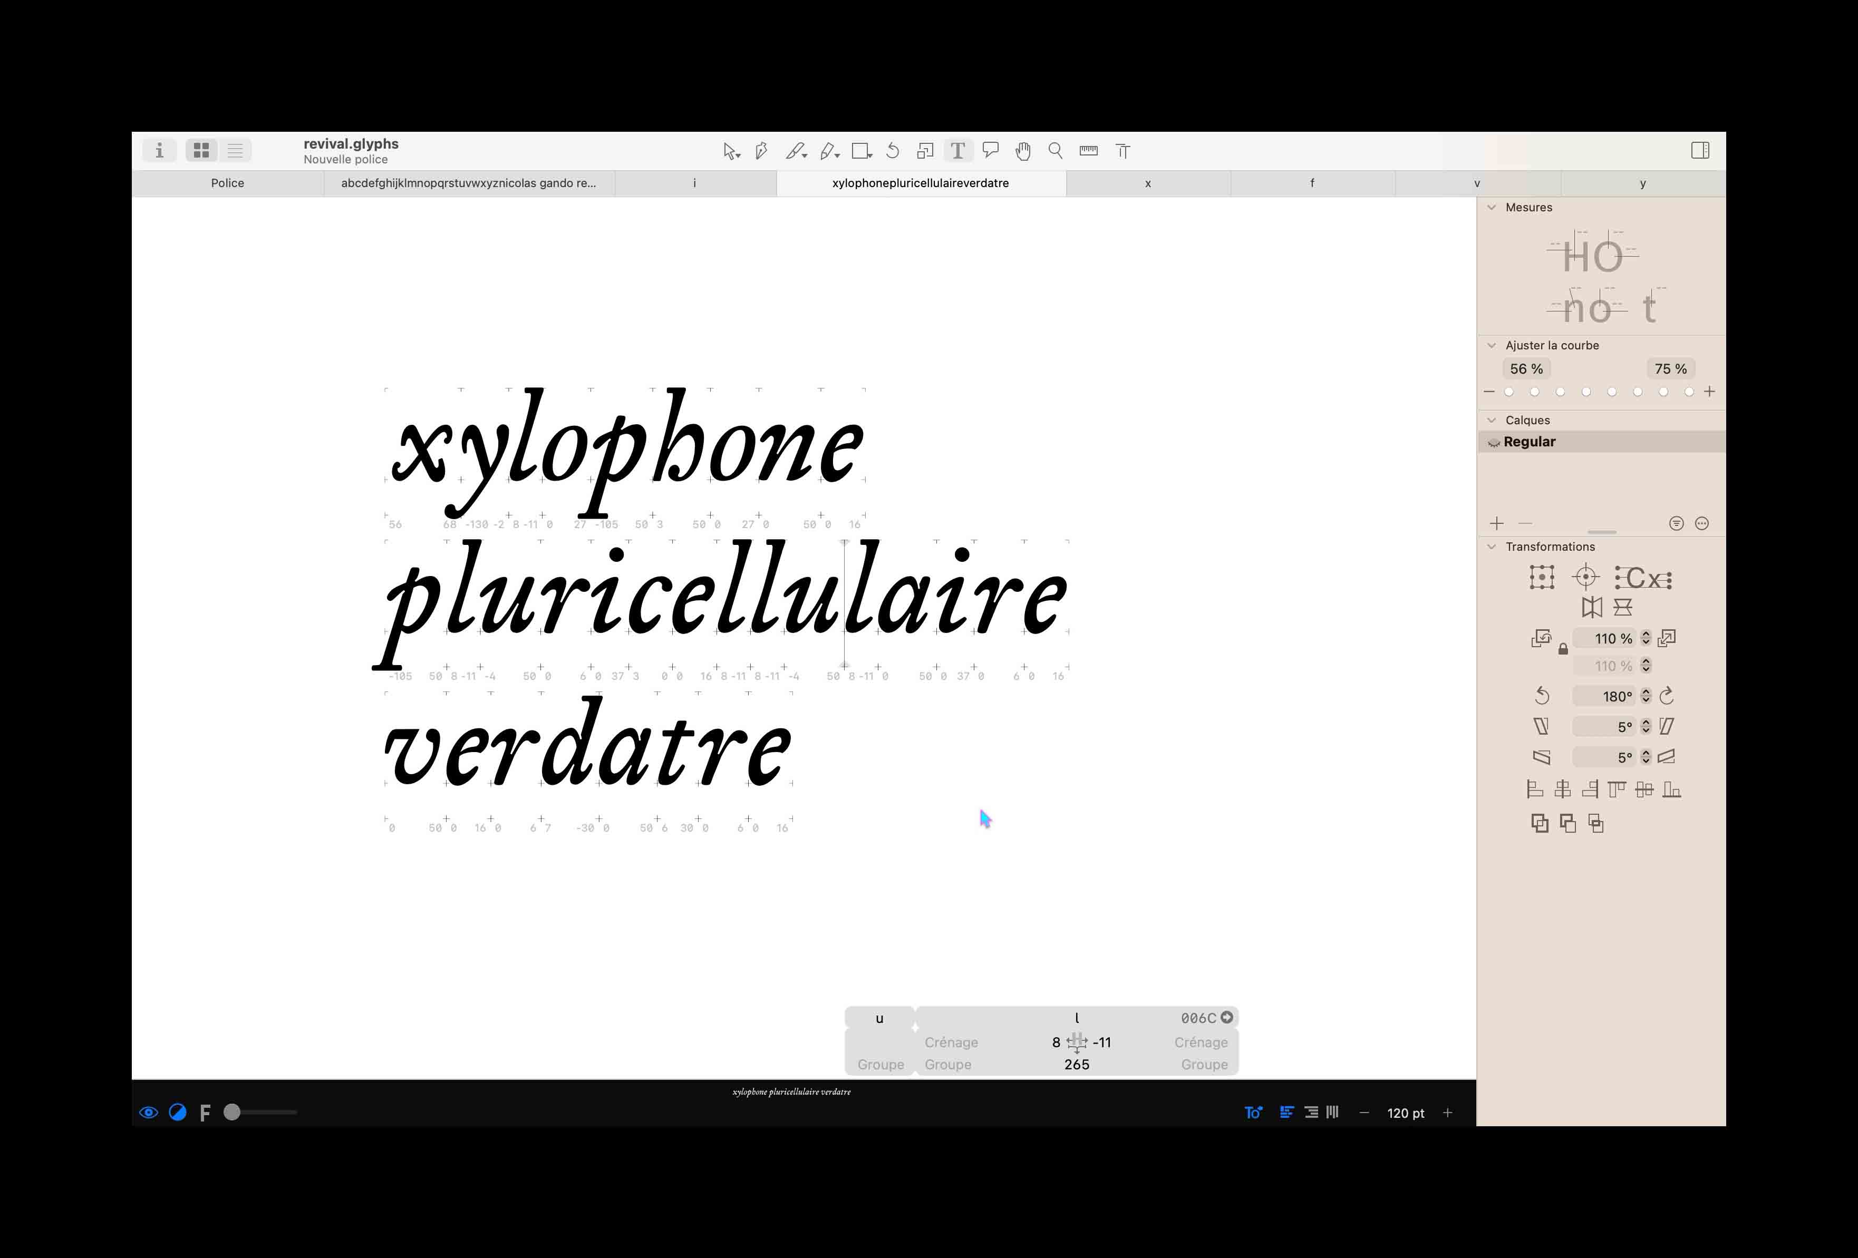Open the Police tab

[x=228, y=183]
